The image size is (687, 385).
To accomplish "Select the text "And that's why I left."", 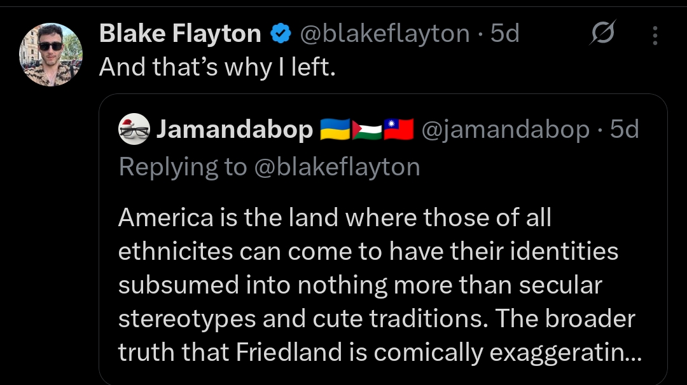I will point(217,67).
